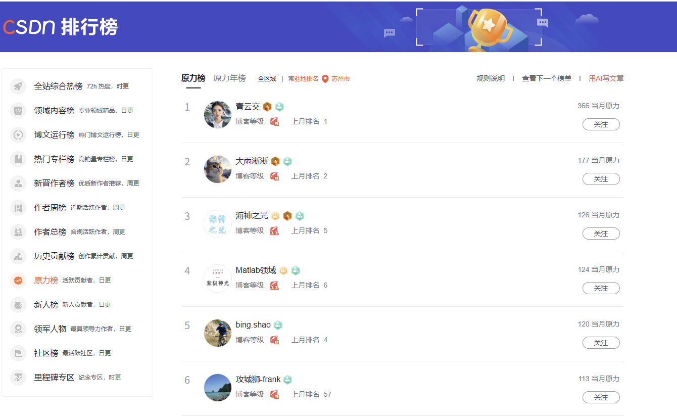Click the 113 当月原力 score
This screenshot has width=677, height=418.
[599, 379]
